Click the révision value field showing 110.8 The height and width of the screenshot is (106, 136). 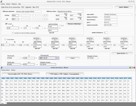(16, 15)
